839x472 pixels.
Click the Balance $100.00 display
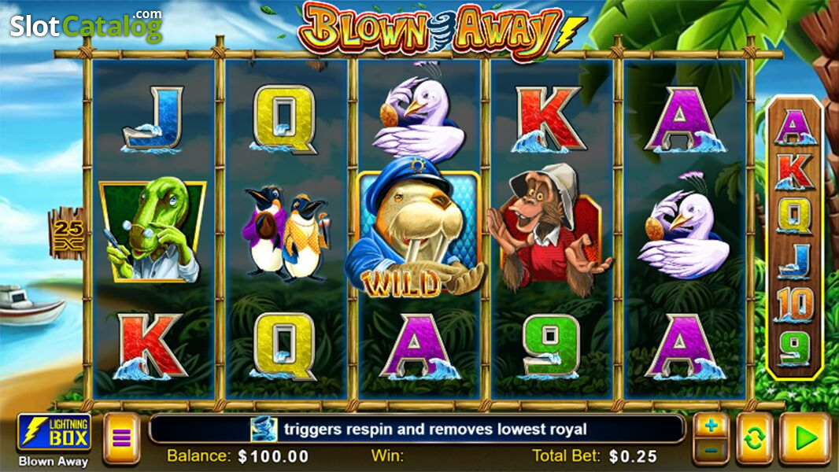click(238, 456)
